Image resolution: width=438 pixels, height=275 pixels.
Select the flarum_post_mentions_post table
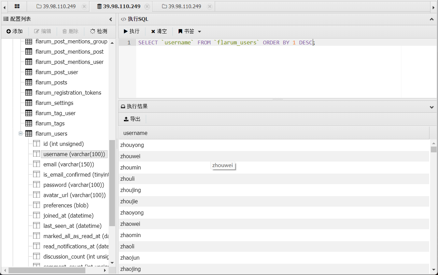coord(70,52)
